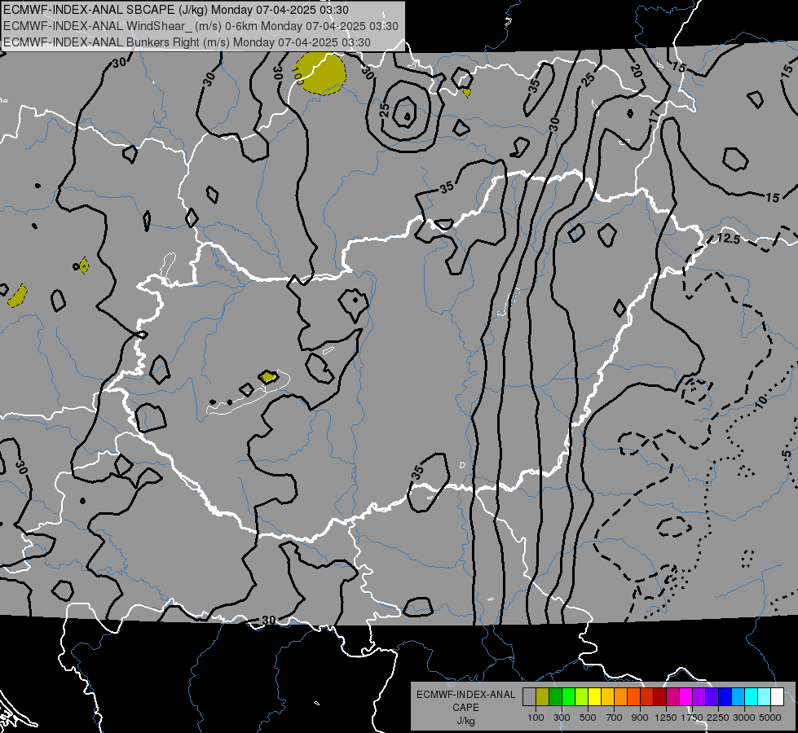Pick the bright green legend swatch
The image size is (798, 733).
568,697
